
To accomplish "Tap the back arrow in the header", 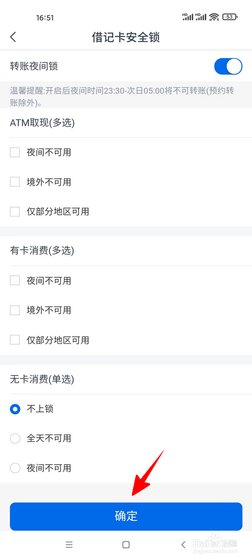I will [x=13, y=37].
